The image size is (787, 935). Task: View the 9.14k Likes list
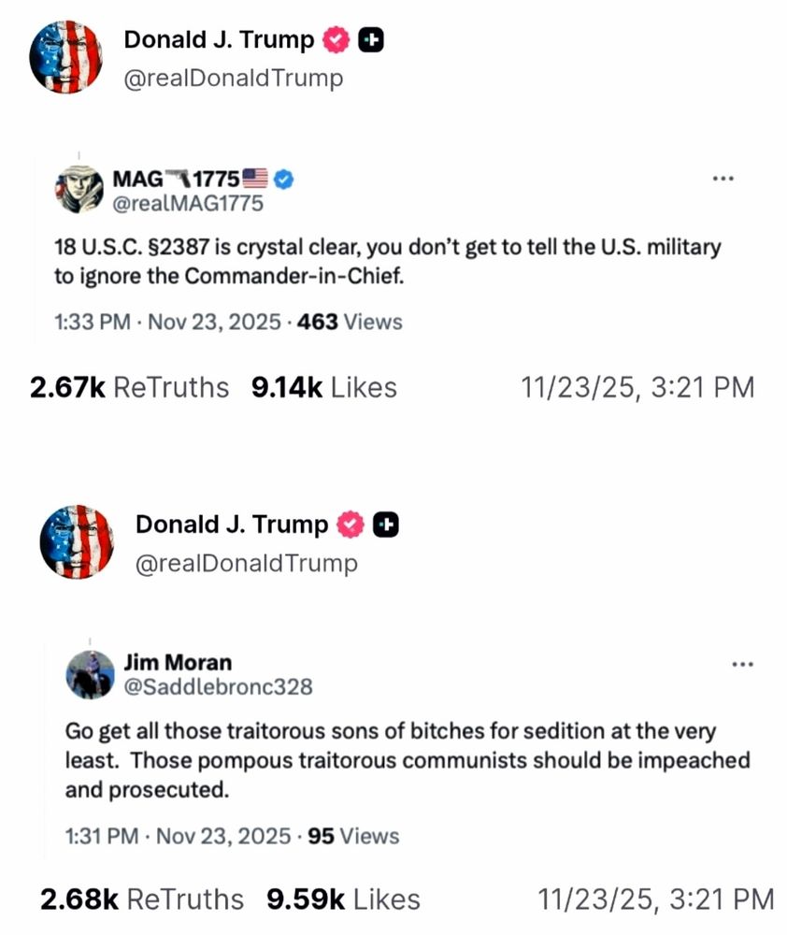pyautogui.click(x=323, y=388)
